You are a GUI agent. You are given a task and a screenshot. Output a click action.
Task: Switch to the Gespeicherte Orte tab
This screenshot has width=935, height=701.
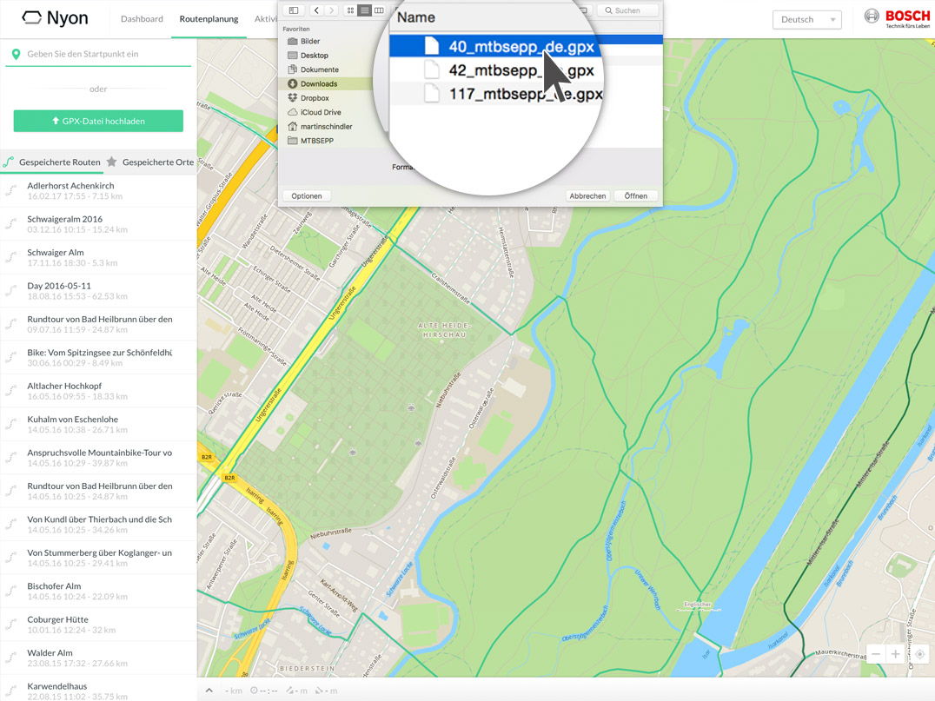157,162
